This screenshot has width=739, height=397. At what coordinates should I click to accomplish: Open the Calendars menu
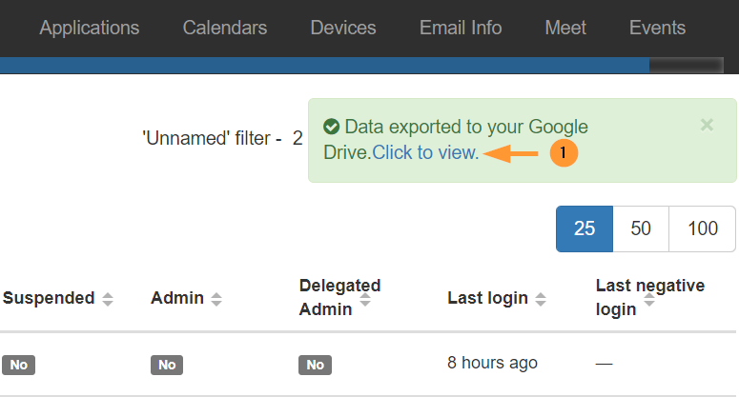point(225,28)
